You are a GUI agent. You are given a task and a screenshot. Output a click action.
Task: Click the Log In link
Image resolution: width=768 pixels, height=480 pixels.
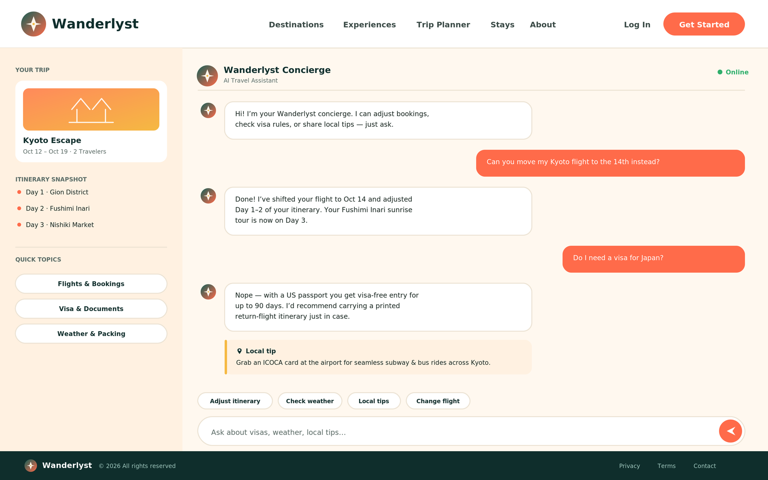point(637,24)
